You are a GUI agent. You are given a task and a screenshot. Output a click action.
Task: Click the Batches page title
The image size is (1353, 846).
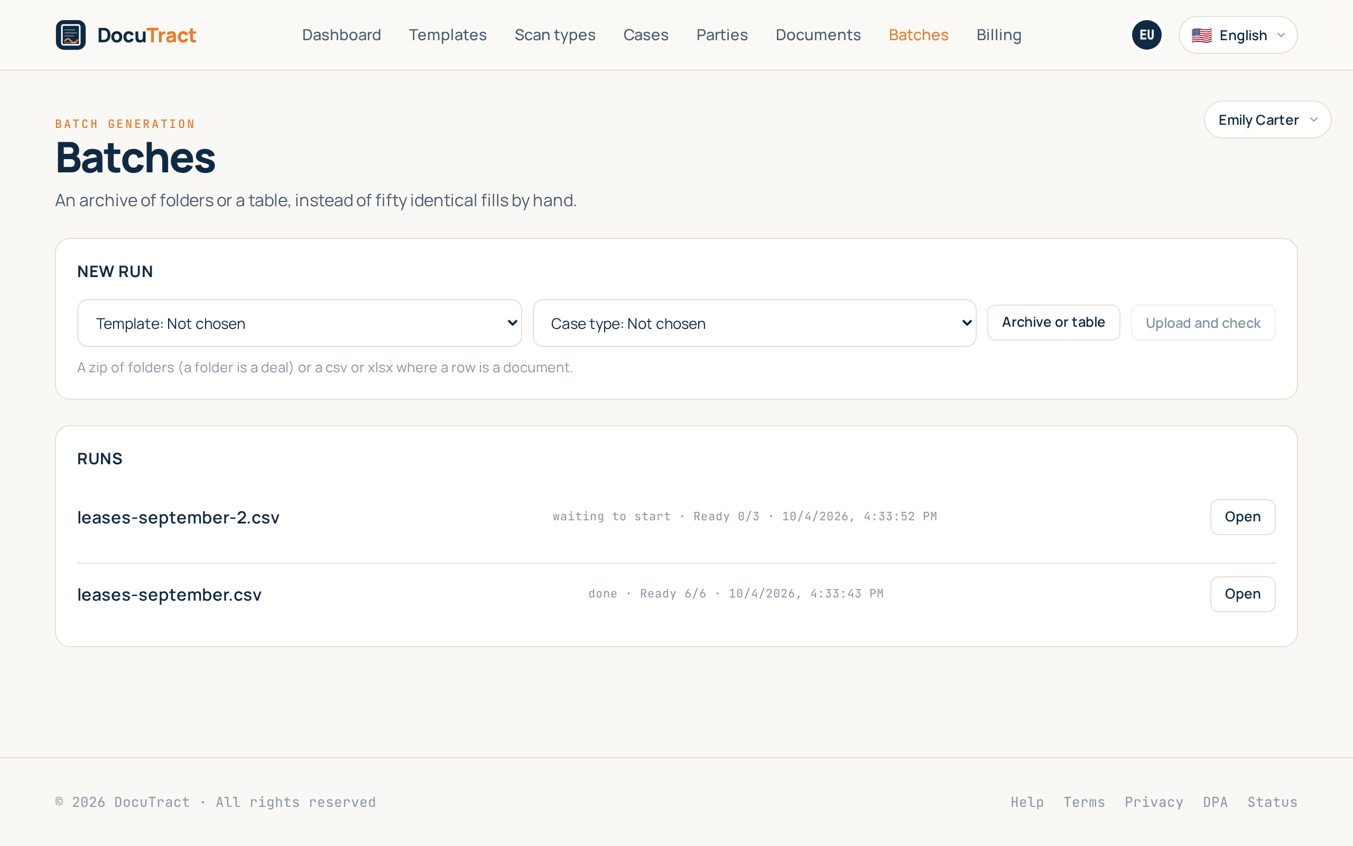[135, 158]
